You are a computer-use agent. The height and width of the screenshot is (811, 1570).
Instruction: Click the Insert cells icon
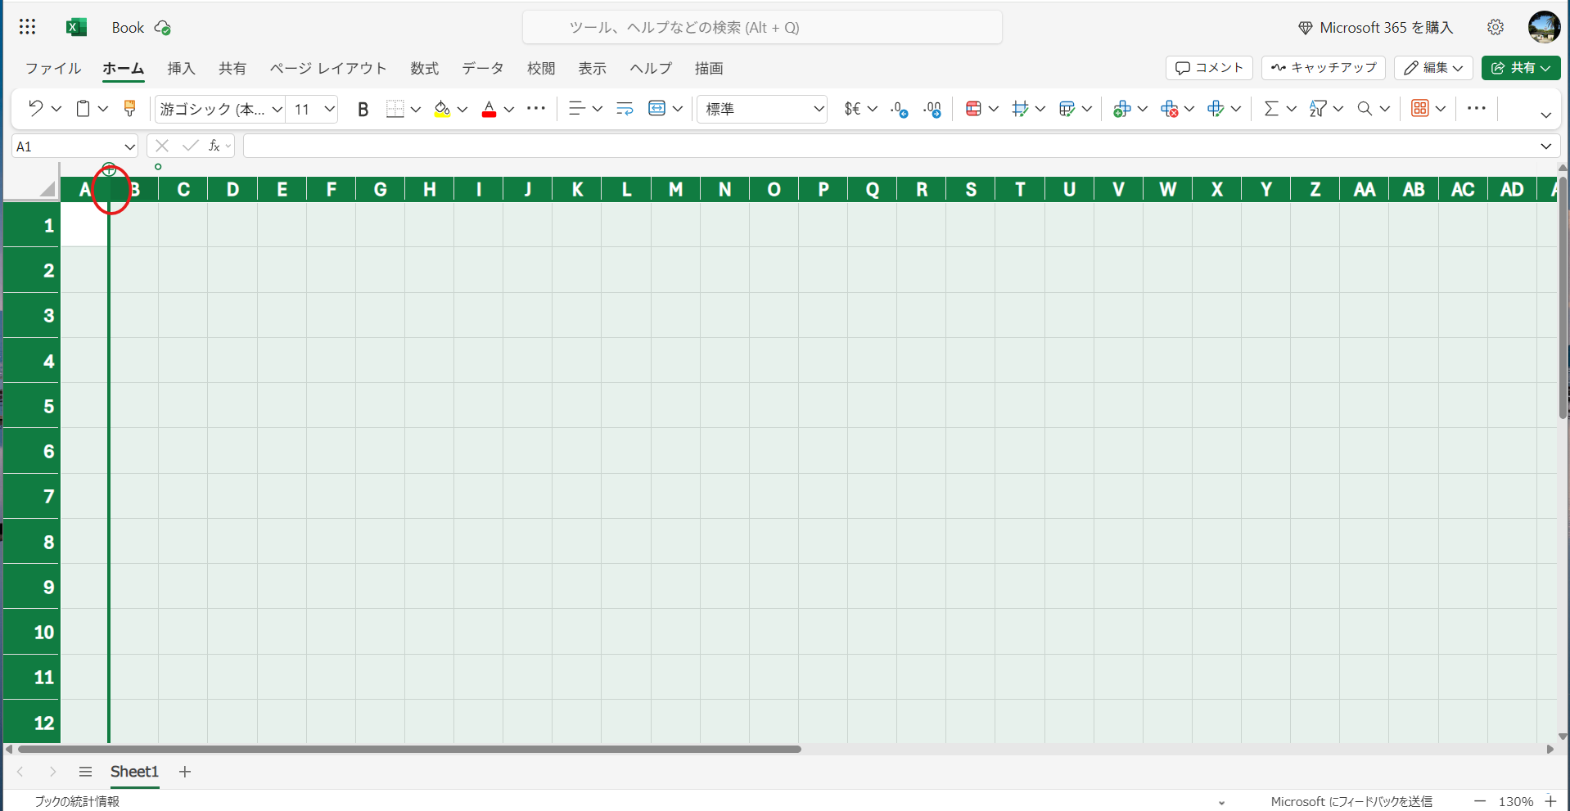1122,108
